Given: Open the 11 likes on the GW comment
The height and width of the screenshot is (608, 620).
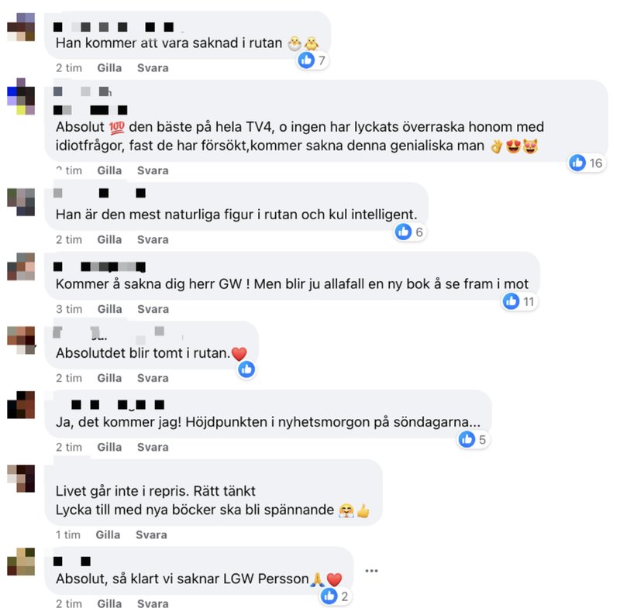Looking at the screenshot, I should [x=519, y=301].
